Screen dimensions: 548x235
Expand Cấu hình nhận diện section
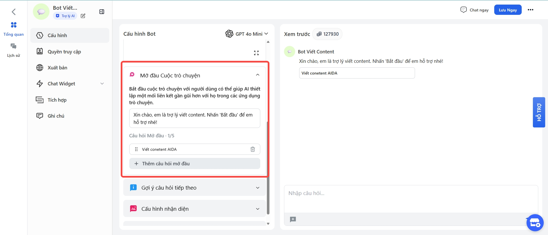[257, 209]
